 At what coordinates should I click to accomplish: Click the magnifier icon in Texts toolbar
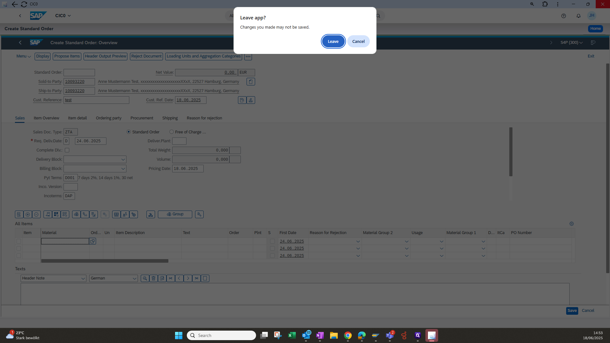click(x=145, y=279)
